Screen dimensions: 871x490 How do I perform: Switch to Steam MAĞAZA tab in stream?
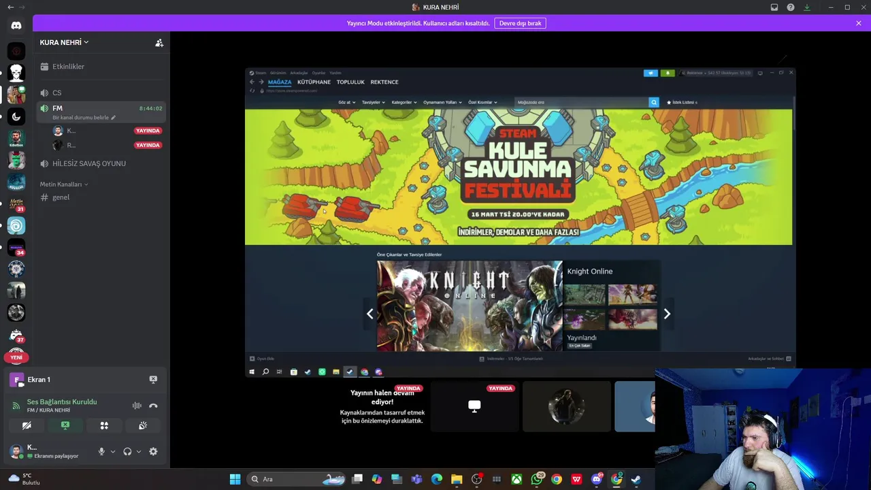[280, 82]
